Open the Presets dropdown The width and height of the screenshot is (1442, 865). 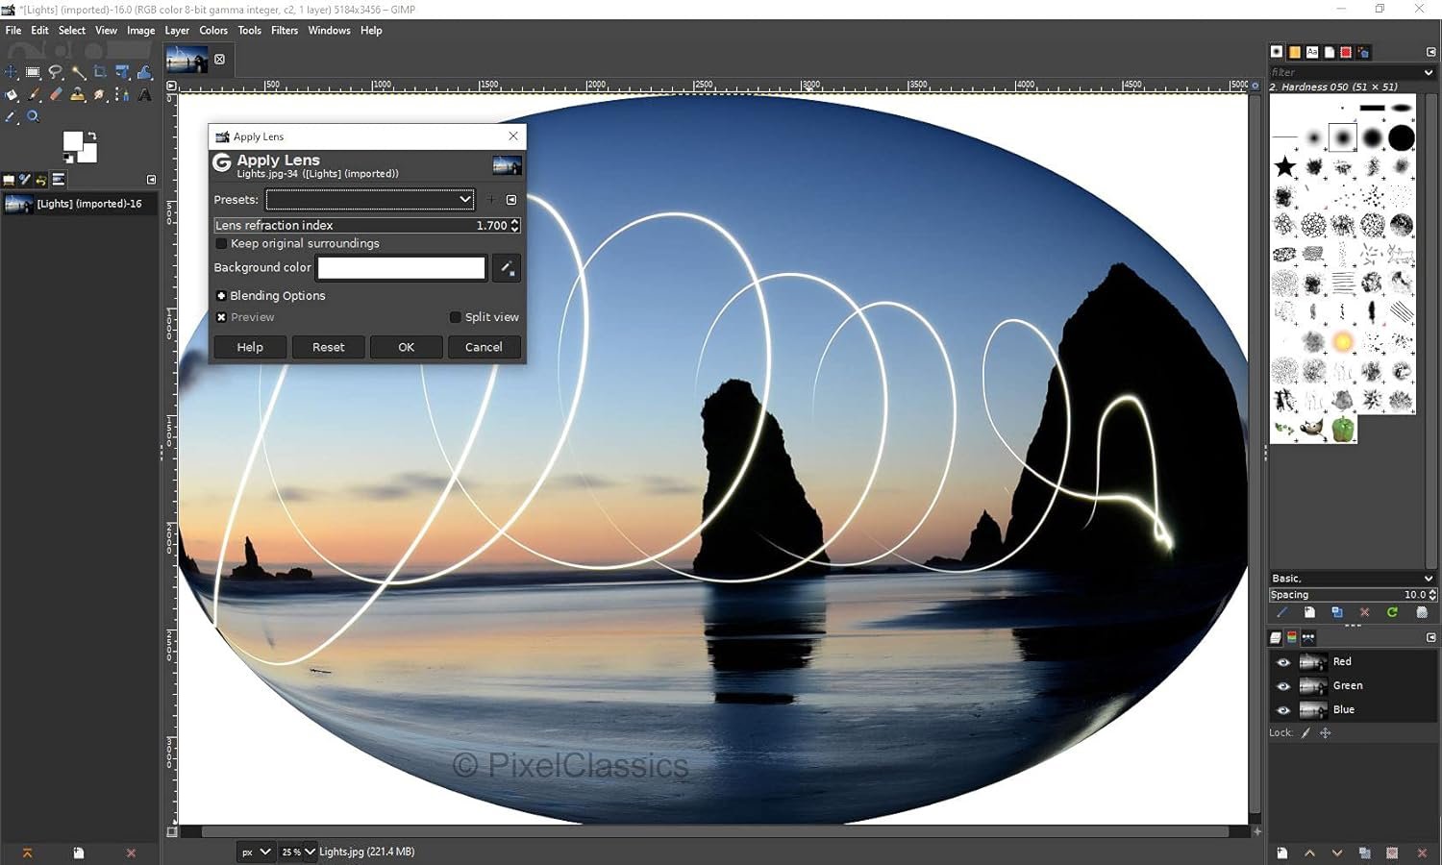(x=370, y=200)
